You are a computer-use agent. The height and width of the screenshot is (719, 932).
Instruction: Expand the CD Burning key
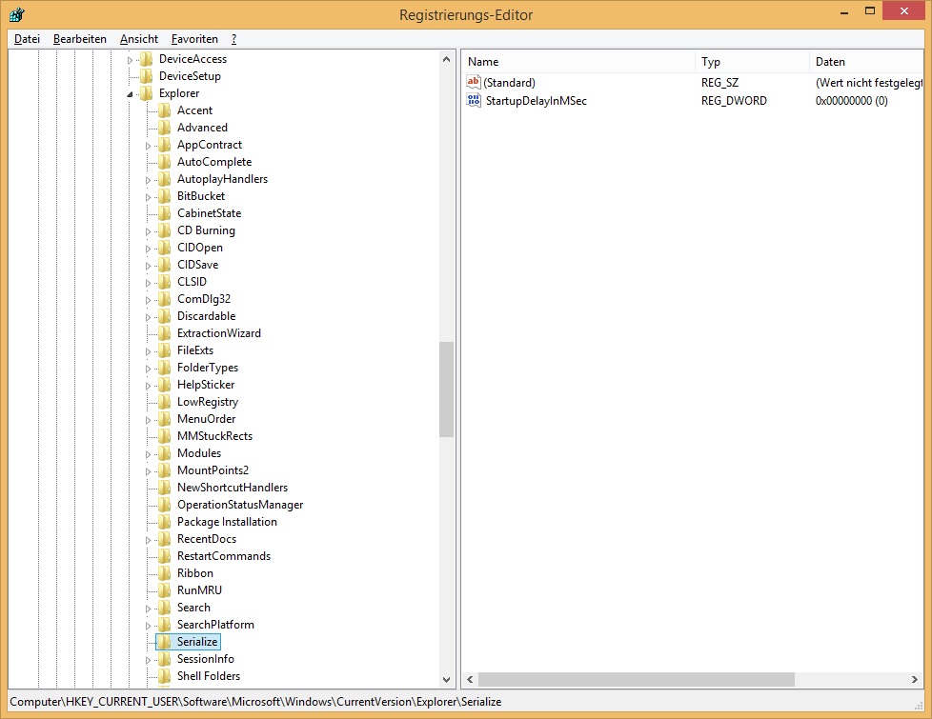[148, 231]
